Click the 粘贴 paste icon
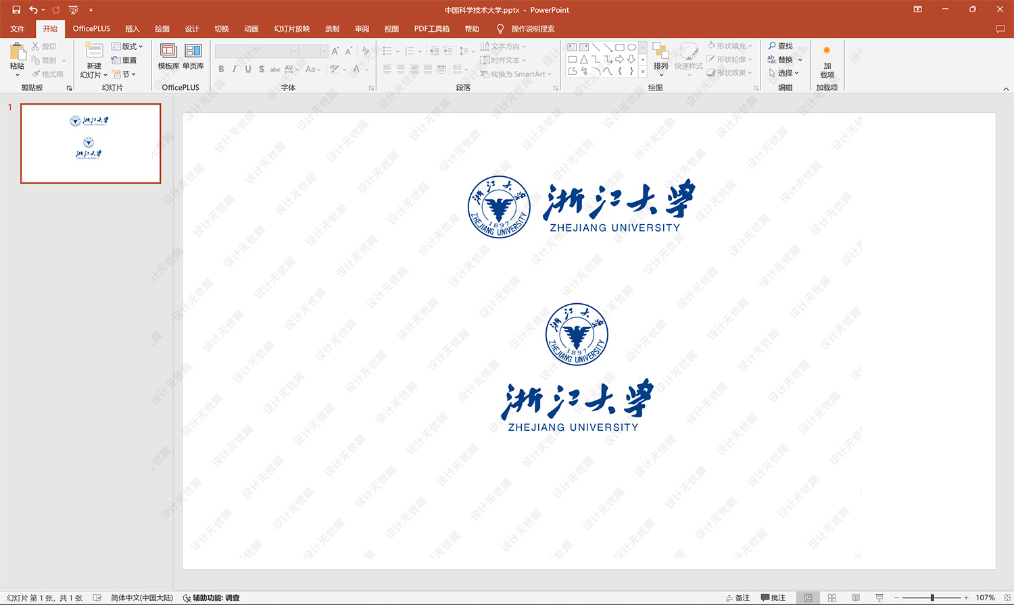 (18, 51)
